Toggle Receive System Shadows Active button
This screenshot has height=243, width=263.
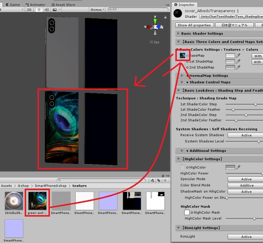(x=246, y=135)
